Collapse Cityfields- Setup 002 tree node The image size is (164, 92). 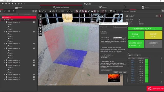(5, 32)
